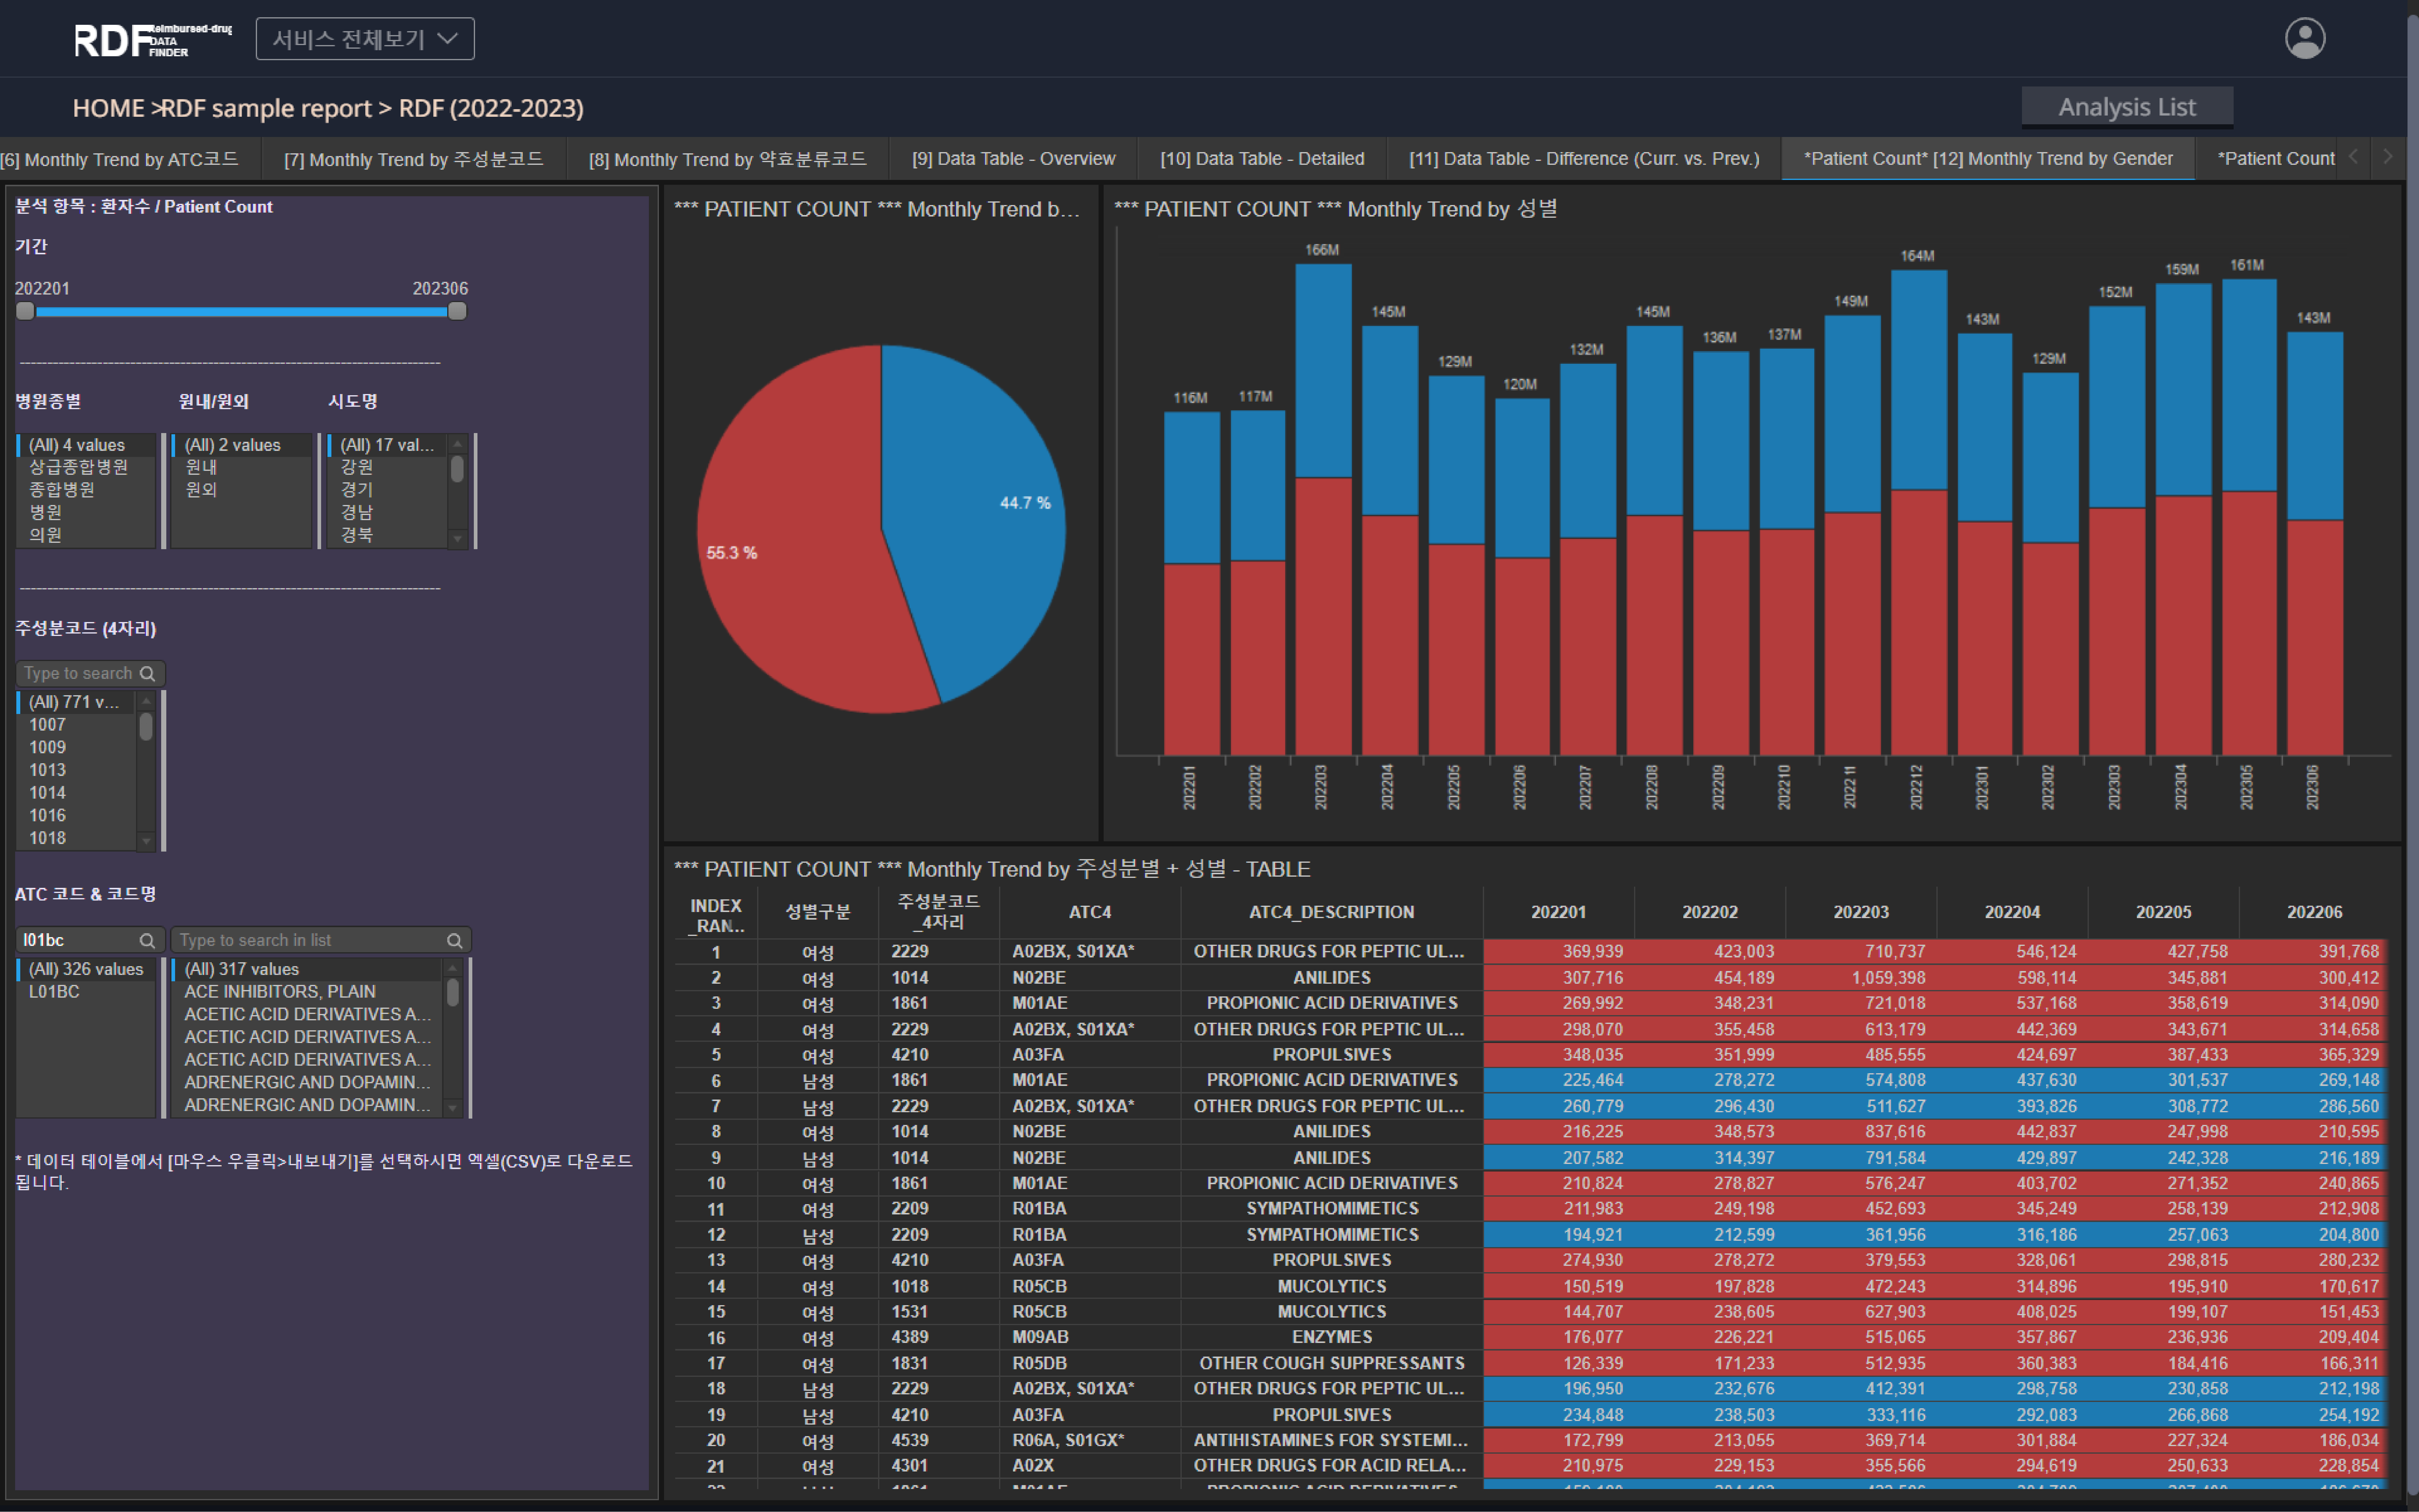Click 202201 column header in table

(x=1558, y=912)
